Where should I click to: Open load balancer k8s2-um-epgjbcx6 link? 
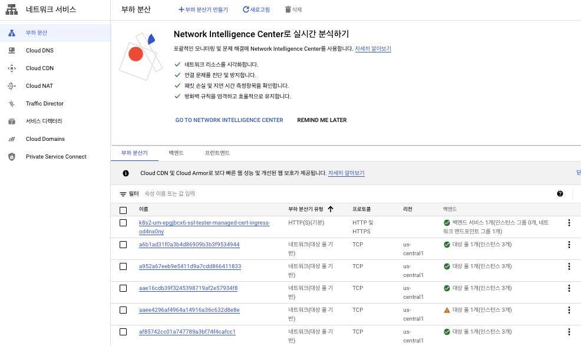204,227
